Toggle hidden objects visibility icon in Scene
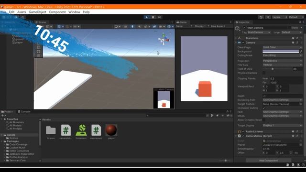Image resolution: width=306 pixels, height=172 pixels. (154, 27)
